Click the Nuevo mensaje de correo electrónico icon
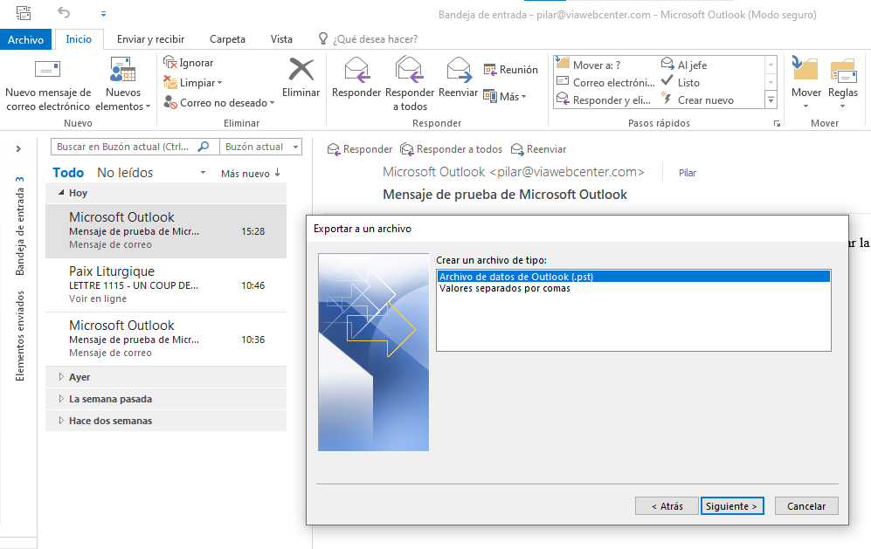 47,69
